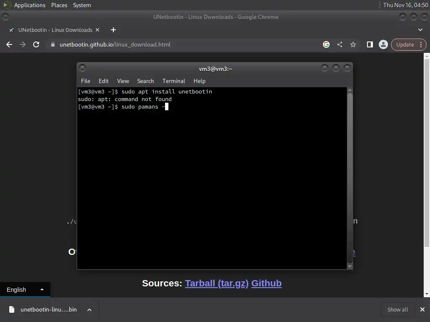Click the 'command not found' error line
The image size is (430, 322).
click(125, 99)
